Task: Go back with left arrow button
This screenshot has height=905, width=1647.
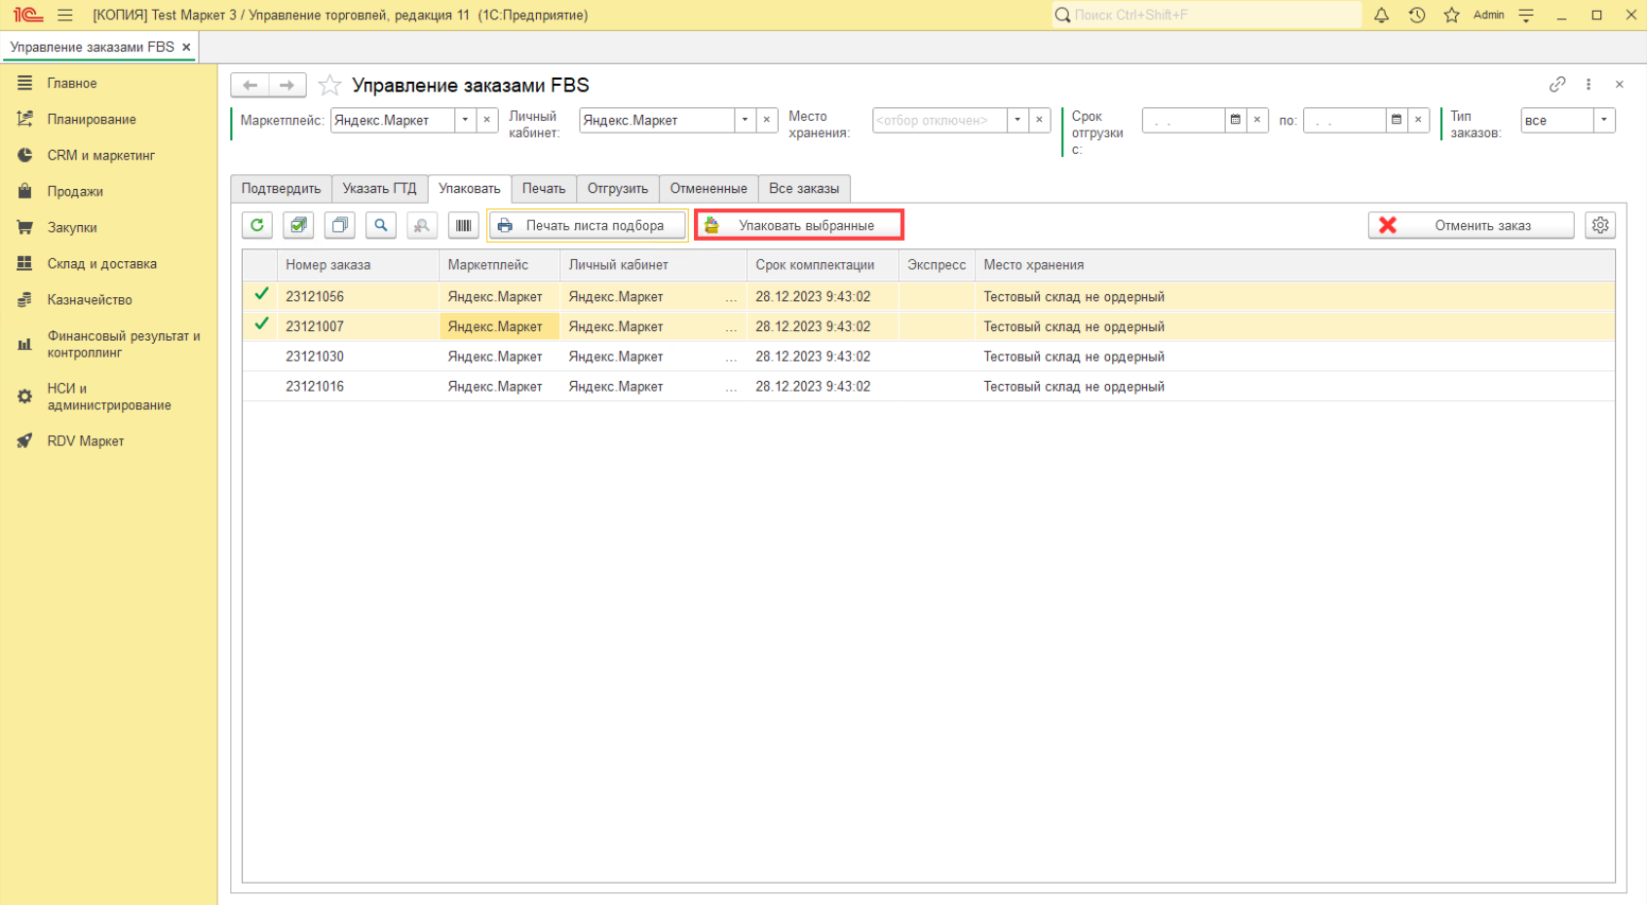Action: point(249,86)
